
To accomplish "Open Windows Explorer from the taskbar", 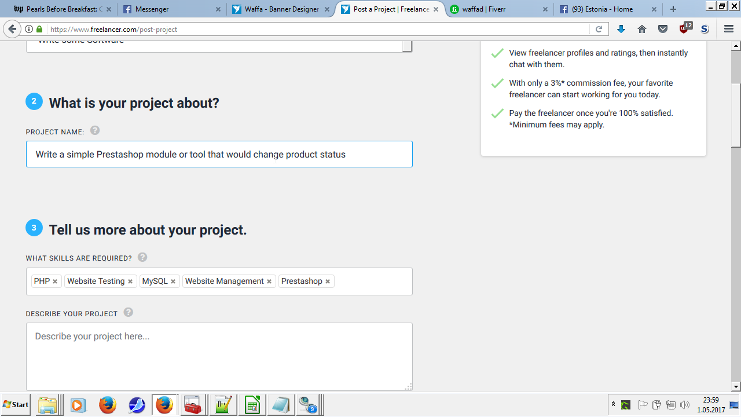I will click(x=47, y=405).
